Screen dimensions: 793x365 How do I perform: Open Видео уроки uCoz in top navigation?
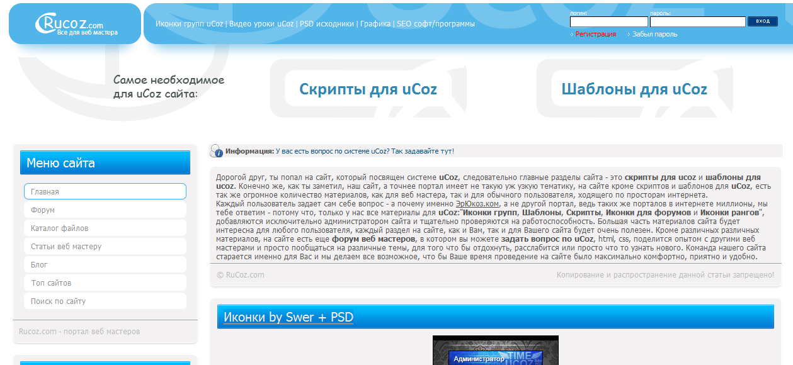coord(263,23)
